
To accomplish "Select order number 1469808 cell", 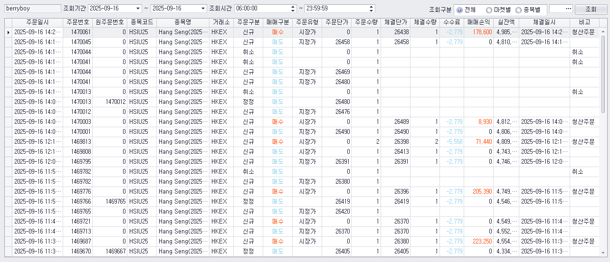I will [x=78, y=151].
